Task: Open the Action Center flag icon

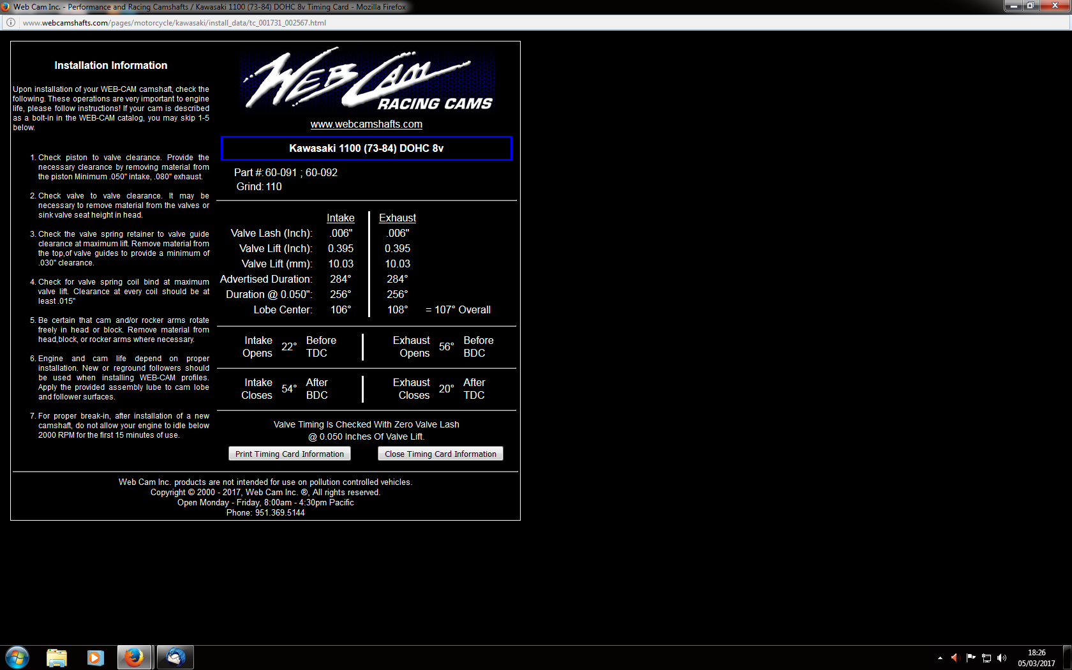Action: (x=971, y=658)
